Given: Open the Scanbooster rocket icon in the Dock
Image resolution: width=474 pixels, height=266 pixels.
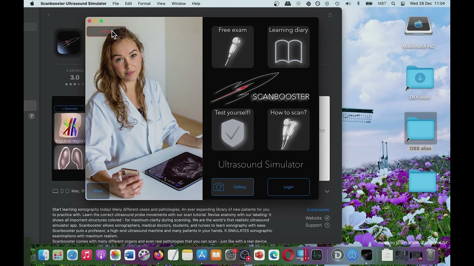Looking at the screenshot, I should (x=367, y=255).
